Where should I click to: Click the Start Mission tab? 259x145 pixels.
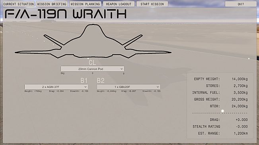(152, 4)
